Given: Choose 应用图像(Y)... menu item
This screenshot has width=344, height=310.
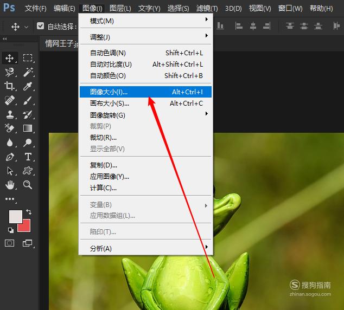Looking at the screenshot, I should (145, 176).
